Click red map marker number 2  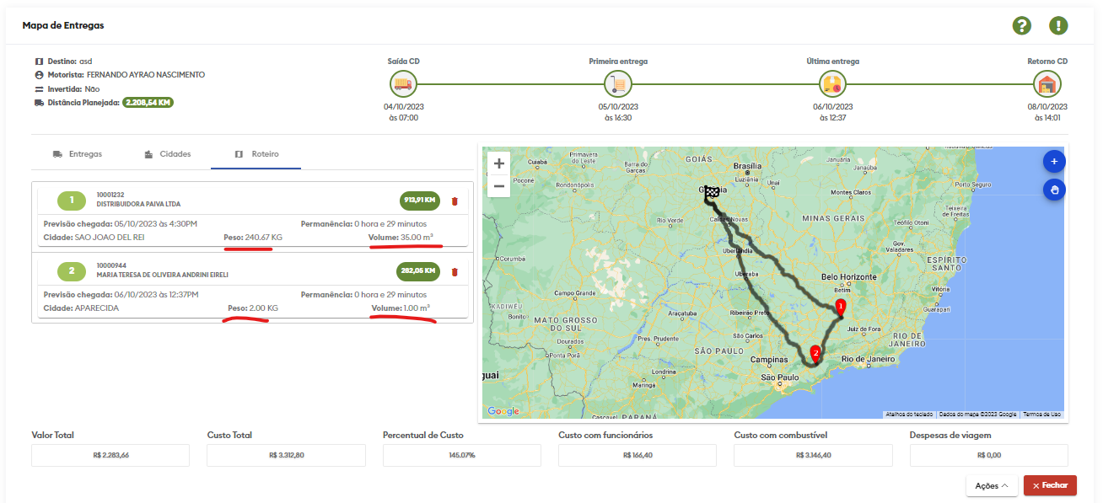[x=815, y=353]
